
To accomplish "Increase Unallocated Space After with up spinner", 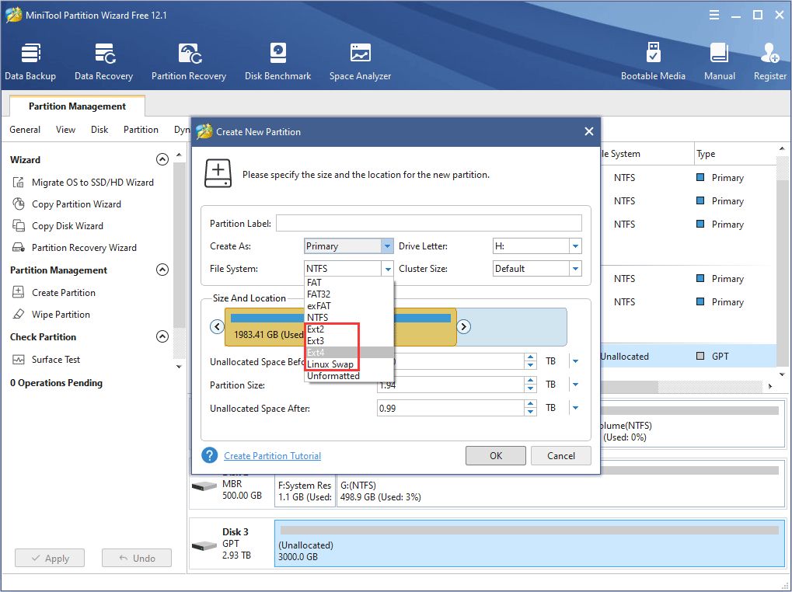I will [530, 404].
